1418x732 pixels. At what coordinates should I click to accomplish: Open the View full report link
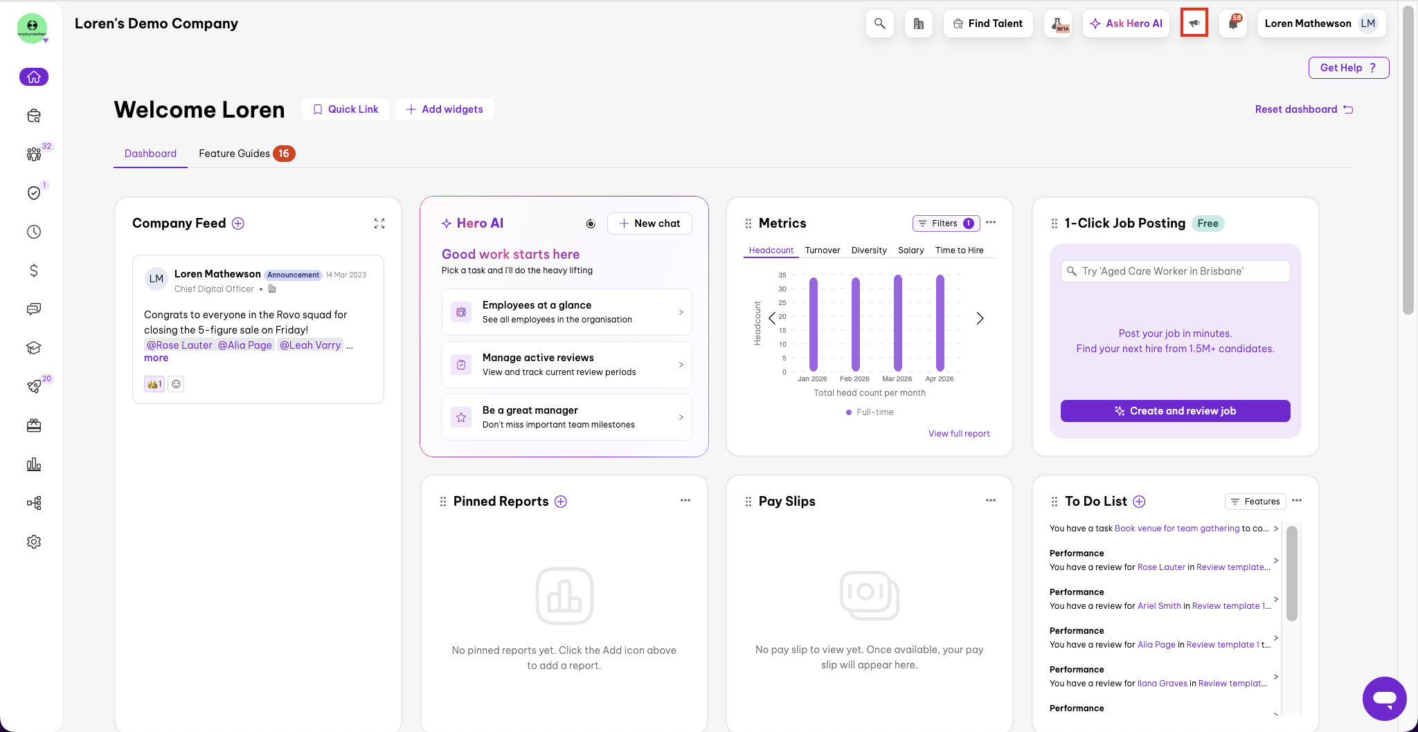[x=959, y=434]
